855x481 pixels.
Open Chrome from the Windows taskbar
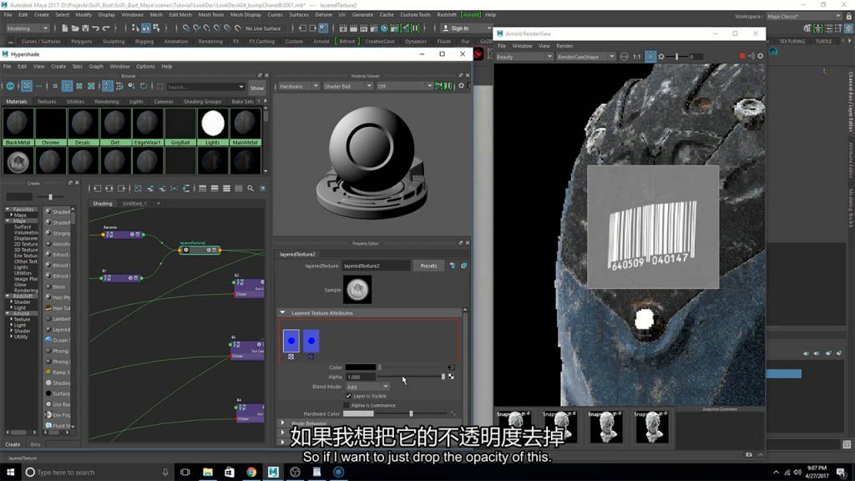click(251, 473)
